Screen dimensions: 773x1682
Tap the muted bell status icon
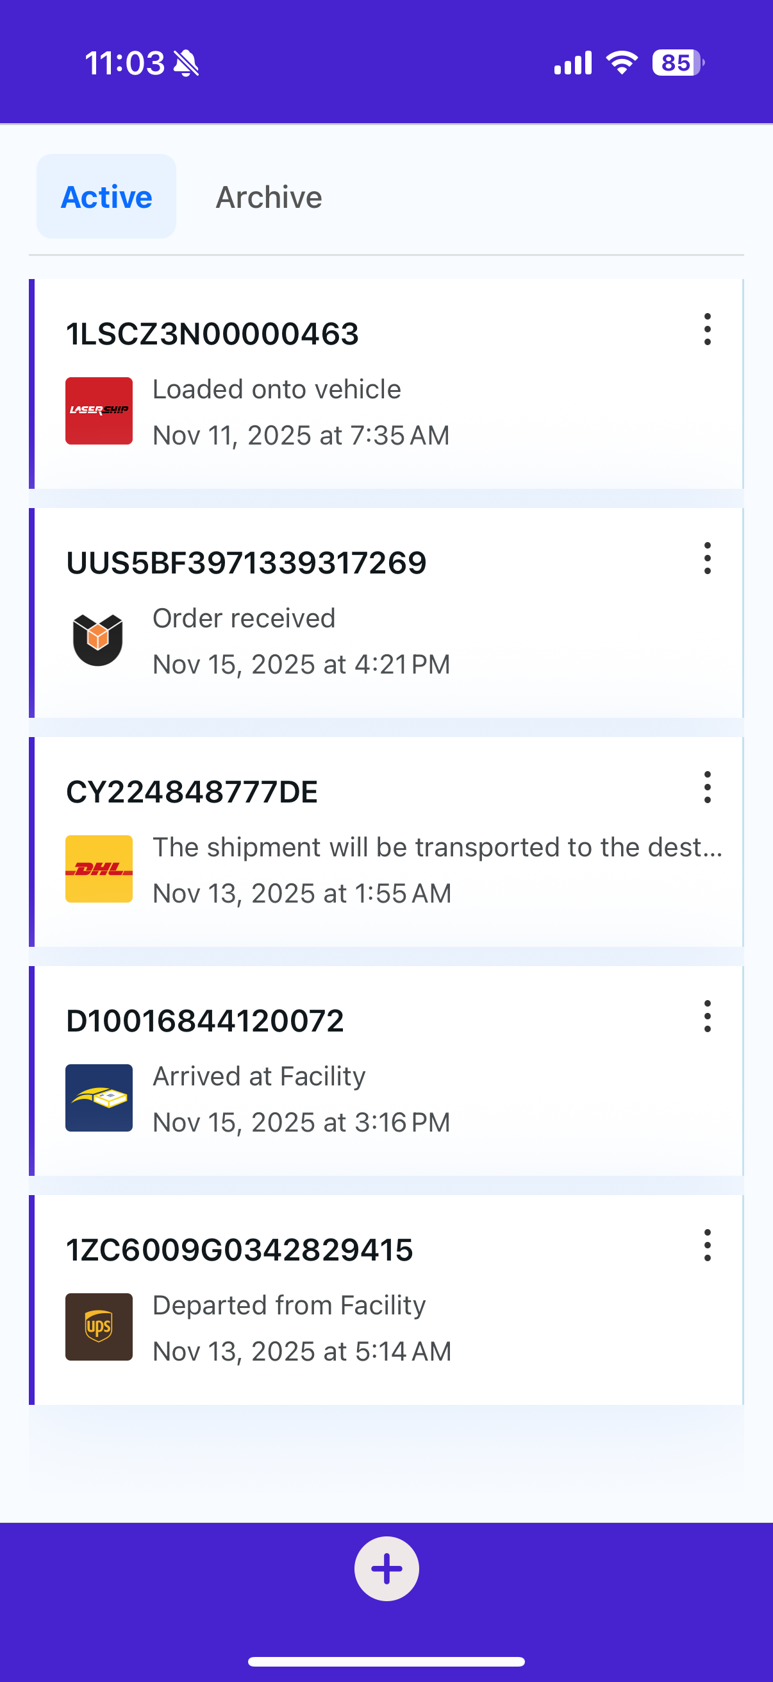(187, 64)
